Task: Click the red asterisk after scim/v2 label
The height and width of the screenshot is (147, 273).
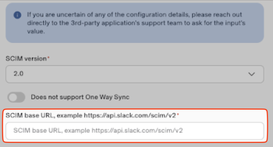Action: 178,115
